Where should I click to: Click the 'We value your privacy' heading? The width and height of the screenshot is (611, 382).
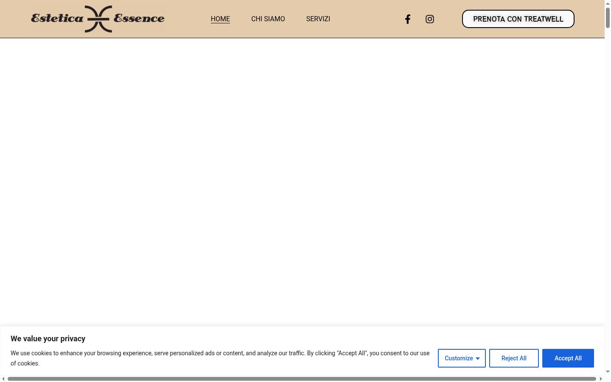(48, 339)
